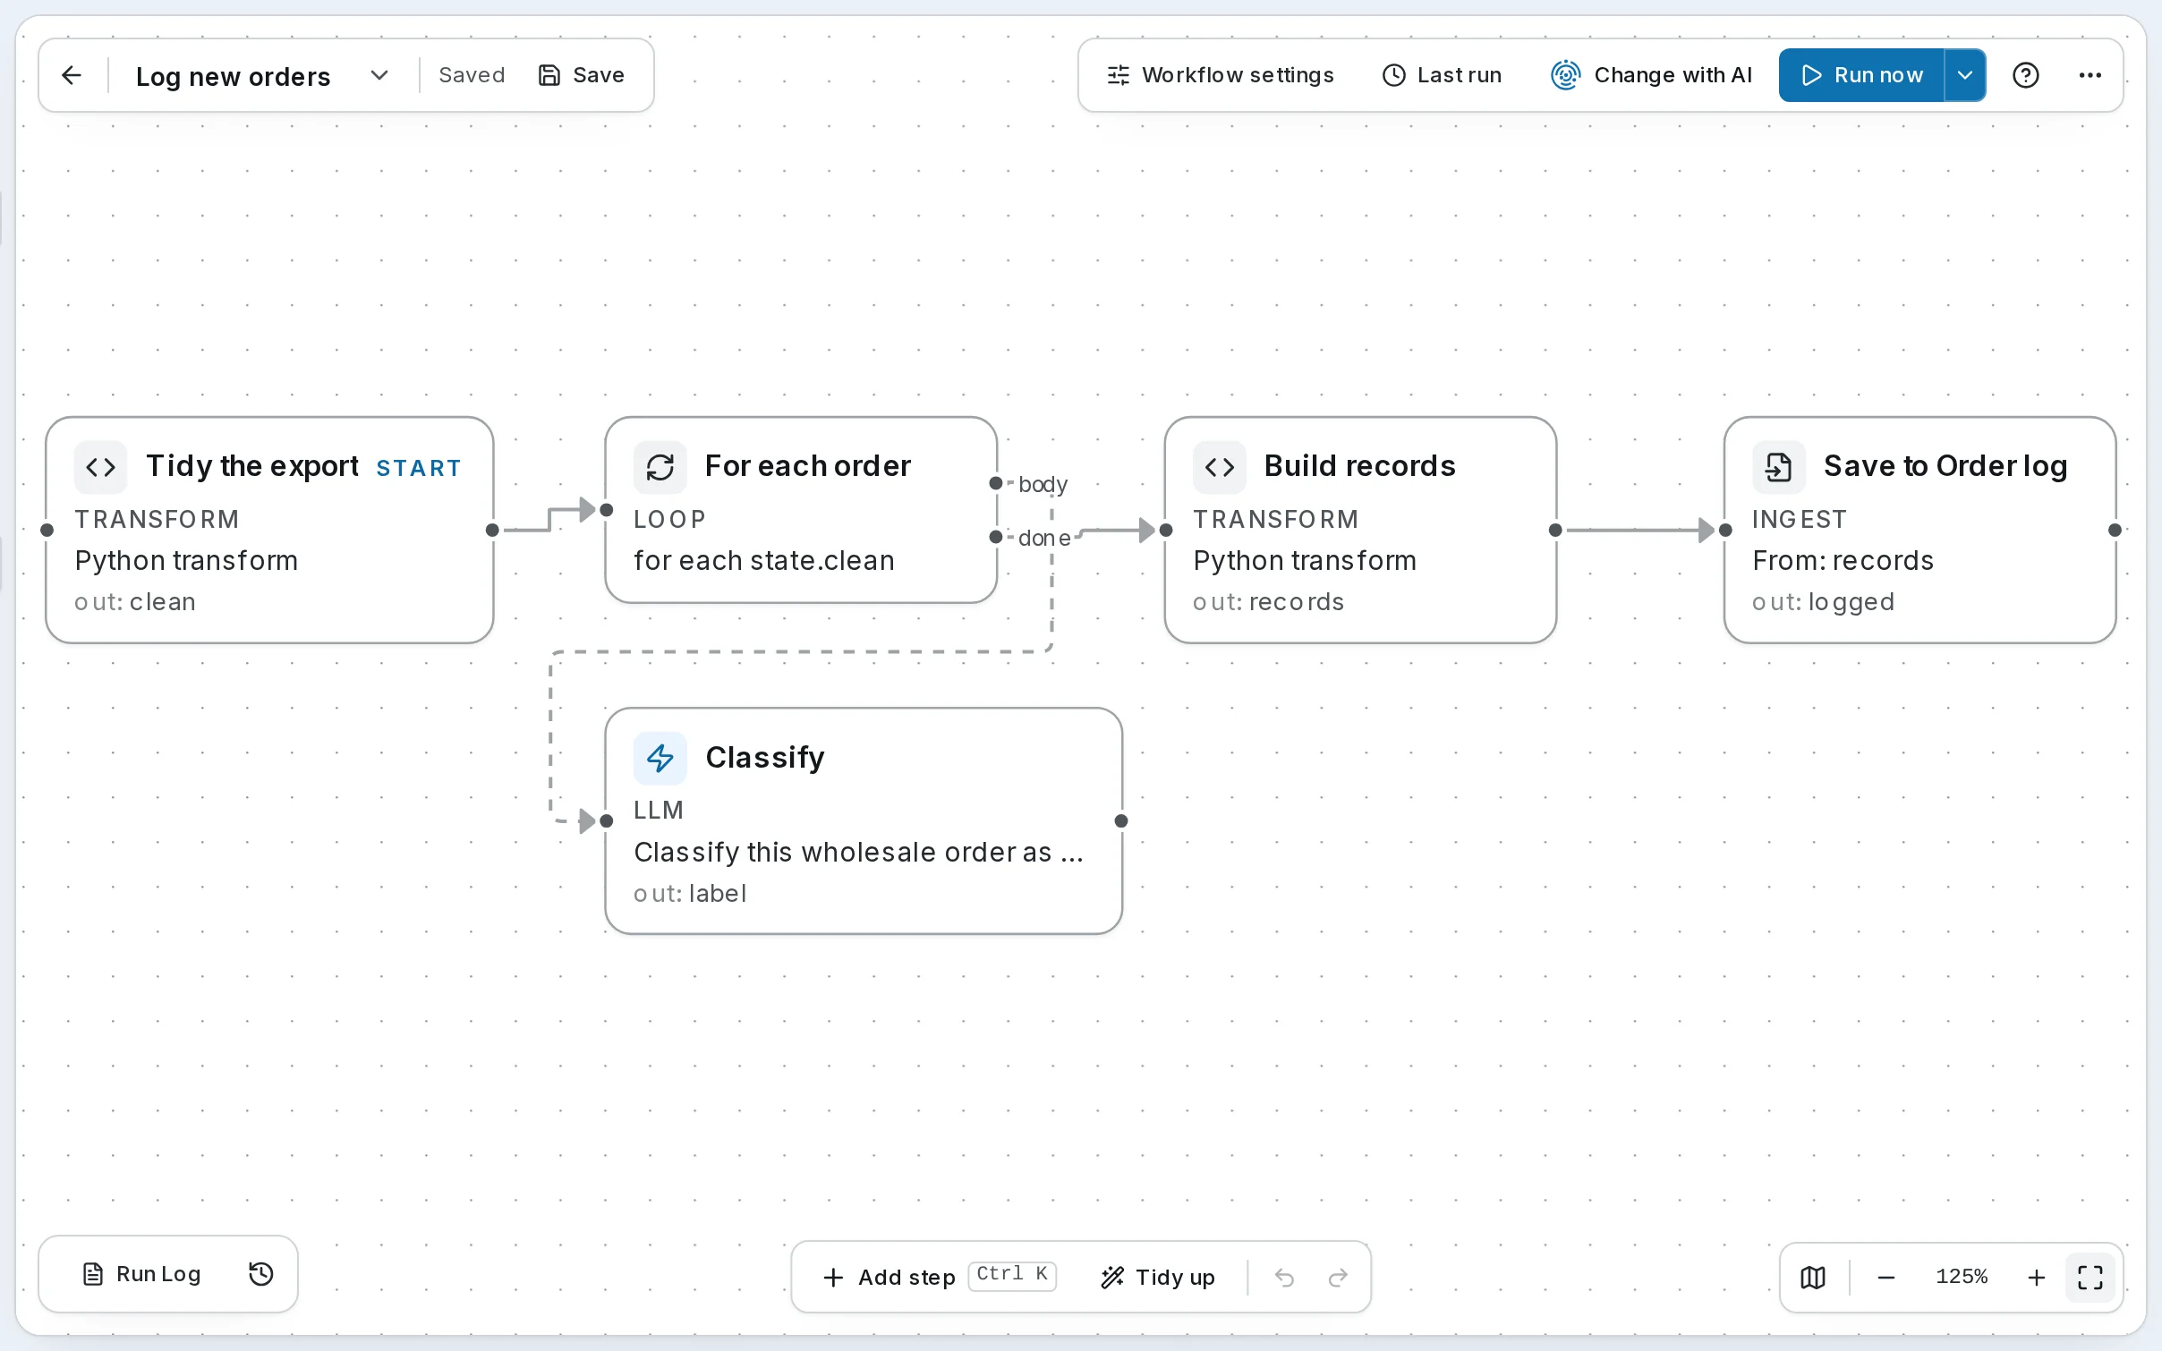
Task: Click the Save to Order log ingest icon
Action: pyautogui.click(x=1778, y=466)
